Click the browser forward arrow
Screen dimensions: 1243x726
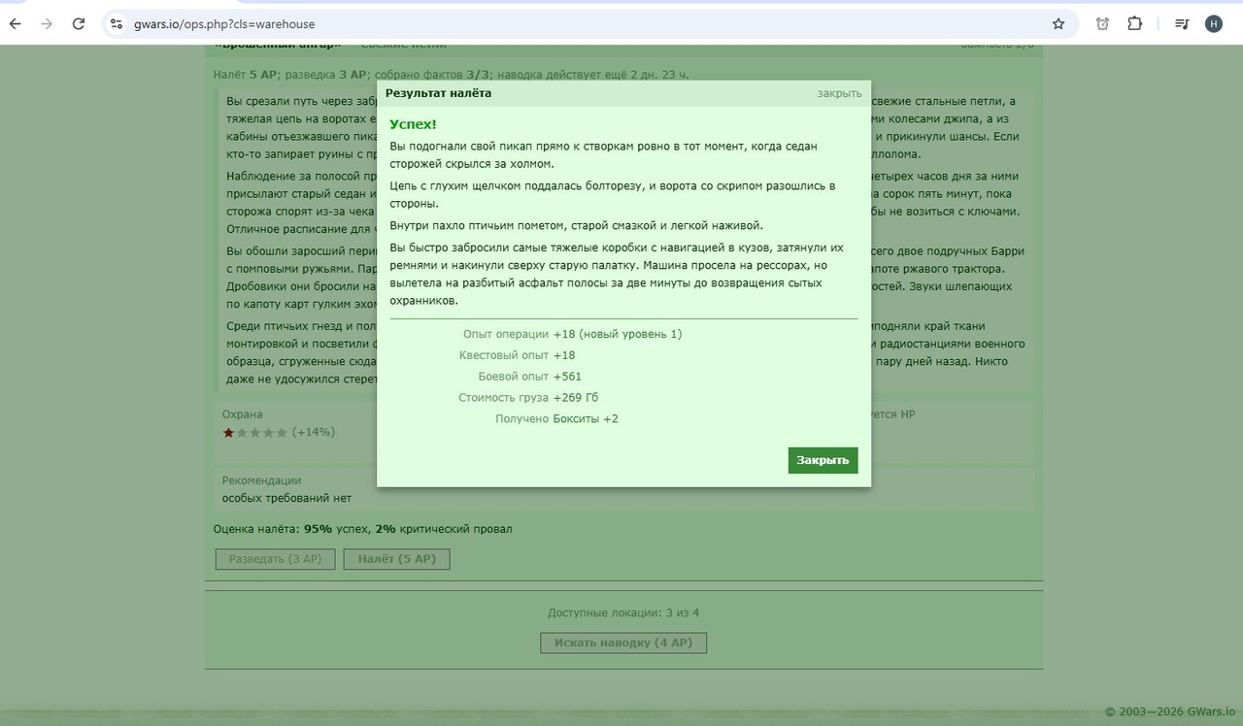(47, 24)
